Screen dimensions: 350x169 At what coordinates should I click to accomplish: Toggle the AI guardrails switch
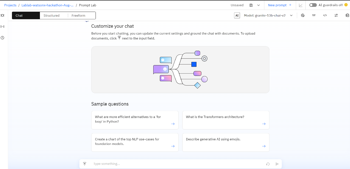pyautogui.click(x=313, y=5)
